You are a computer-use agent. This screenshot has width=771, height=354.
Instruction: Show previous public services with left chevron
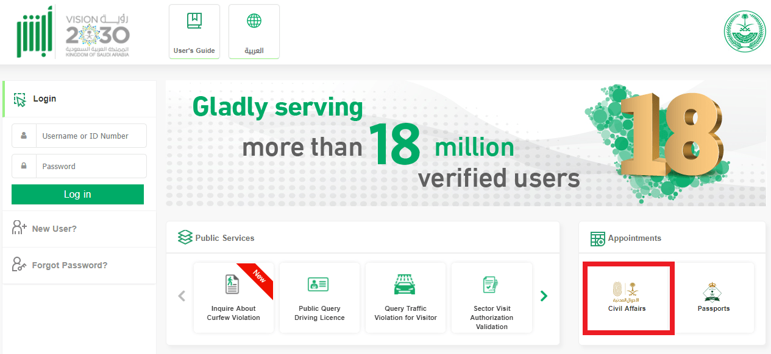(181, 296)
